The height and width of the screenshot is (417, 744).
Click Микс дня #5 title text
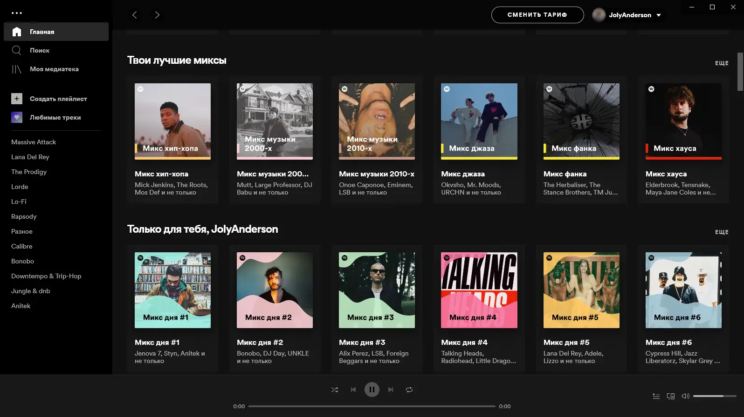[566, 343]
